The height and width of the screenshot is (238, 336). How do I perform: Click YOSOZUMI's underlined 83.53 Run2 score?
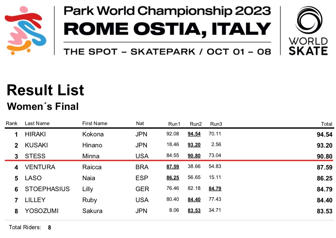pos(194,211)
